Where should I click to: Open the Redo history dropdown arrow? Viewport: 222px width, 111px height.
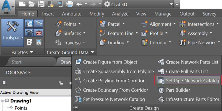[x=100, y=4]
